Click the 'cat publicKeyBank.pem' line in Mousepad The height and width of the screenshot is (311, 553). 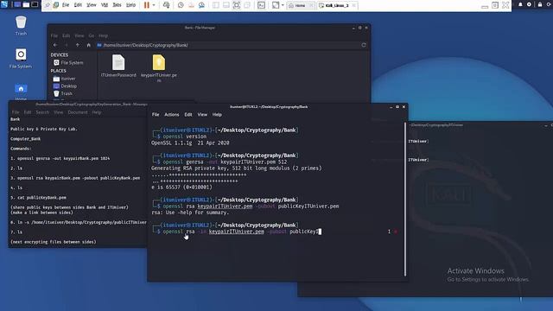coord(38,198)
